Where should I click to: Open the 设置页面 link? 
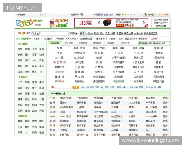pos(99,14)
